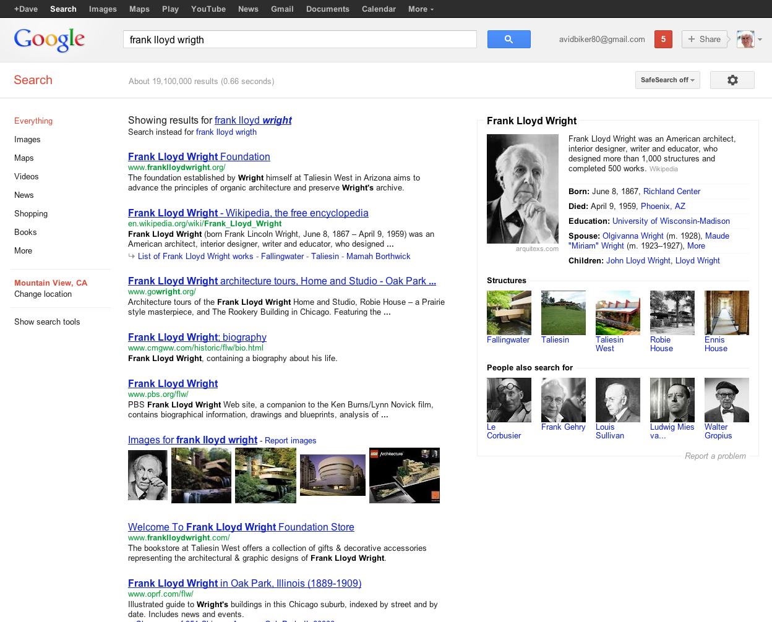Screen dimensions: 772x622
Task: Open the Frank Lloyd Wright Wikipedia result
Action: (x=248, y=213)
